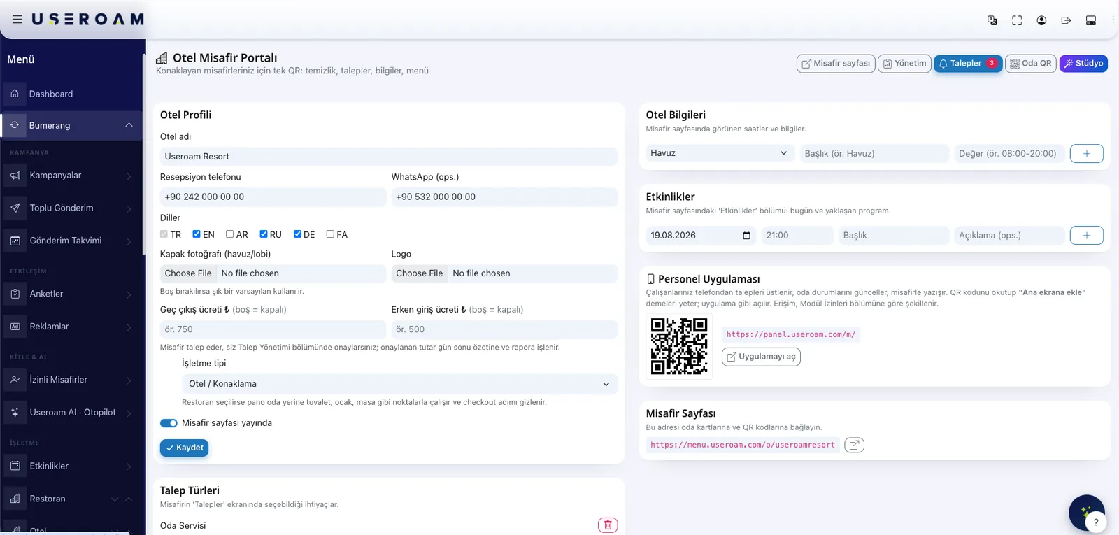Open the Oda QR button

(x=1031, y=64)
